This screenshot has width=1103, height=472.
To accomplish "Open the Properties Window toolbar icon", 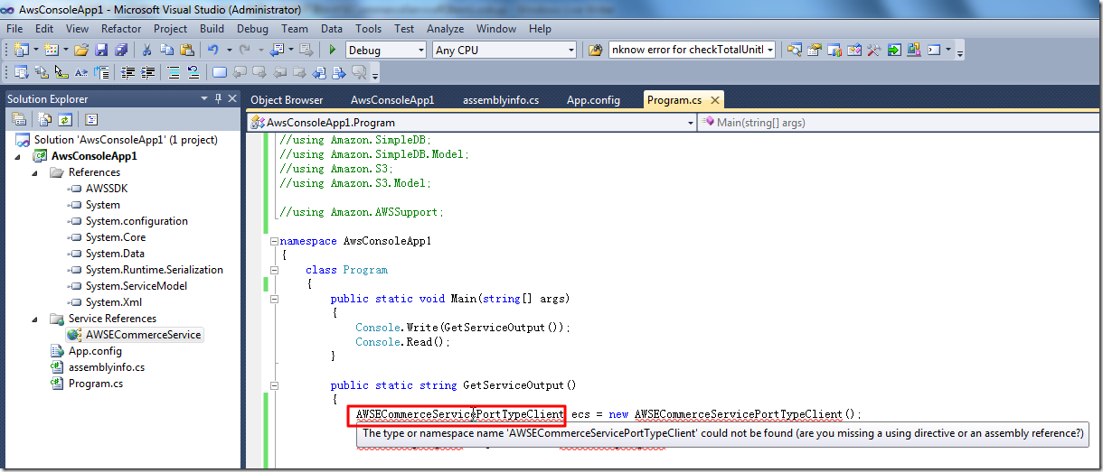I will pos(815,50).
